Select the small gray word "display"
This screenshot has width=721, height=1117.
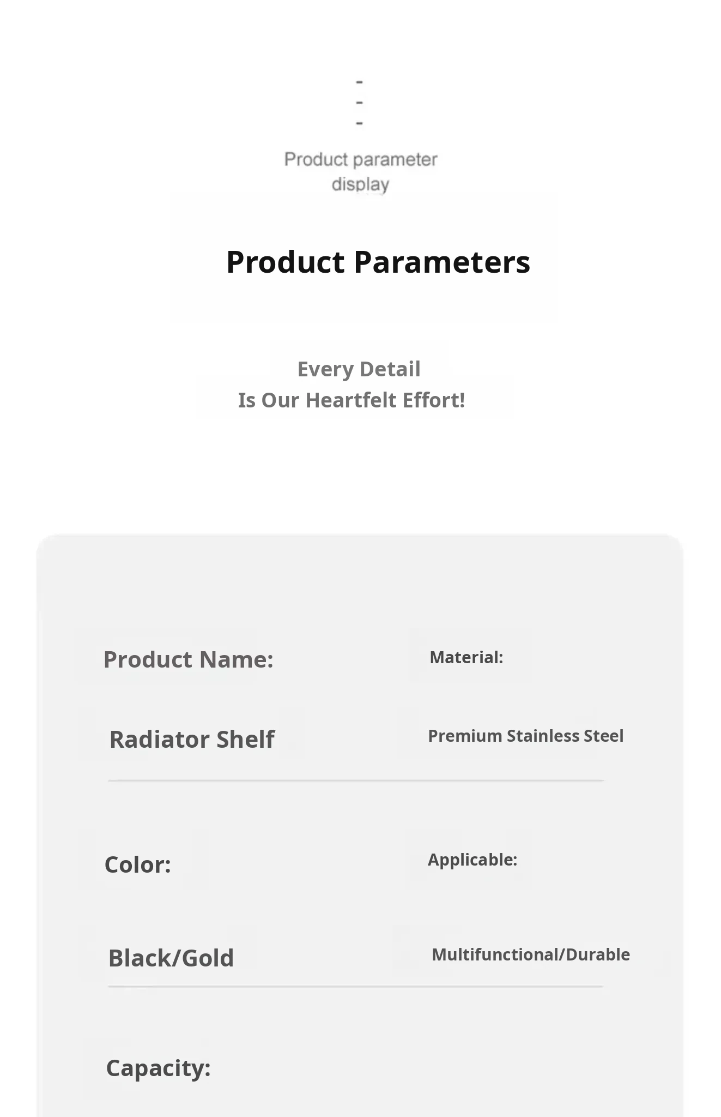tap(360, 184)
